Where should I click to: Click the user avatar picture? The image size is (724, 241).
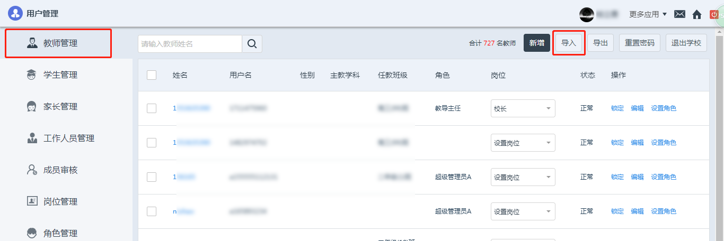[587, 14]
